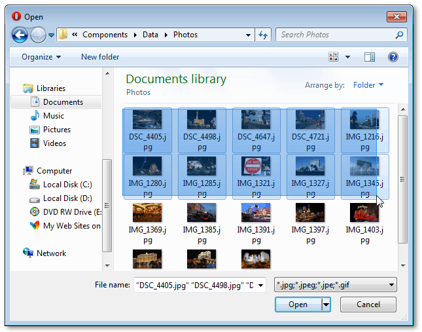Expand the Open button split arrow

click(326, 304)
